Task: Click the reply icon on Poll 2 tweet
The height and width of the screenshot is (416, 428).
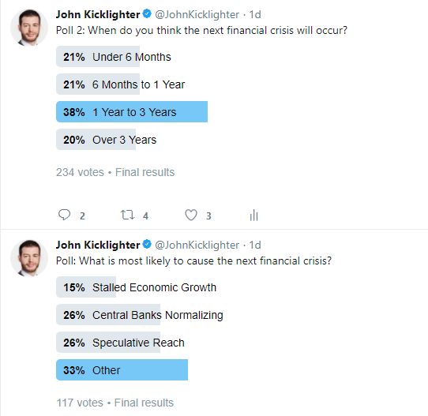Action: 65,215
